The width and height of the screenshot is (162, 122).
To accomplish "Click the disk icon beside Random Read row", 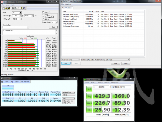I will 64,21.
